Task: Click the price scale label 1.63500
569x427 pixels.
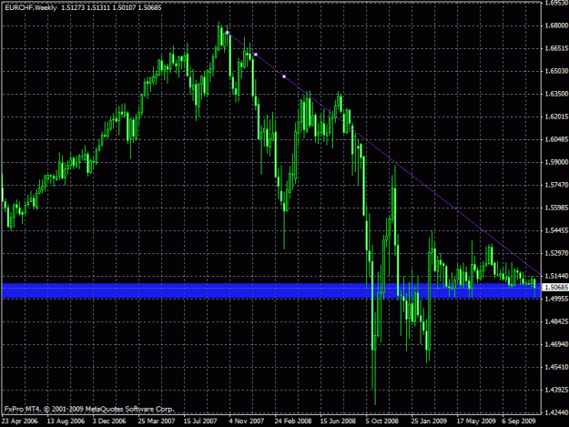Action: coord(556,94)
